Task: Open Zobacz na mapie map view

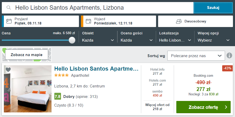Action: pos(27,55)
